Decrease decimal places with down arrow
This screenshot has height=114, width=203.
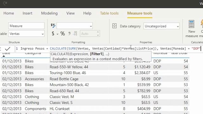[x=98, y=35]
